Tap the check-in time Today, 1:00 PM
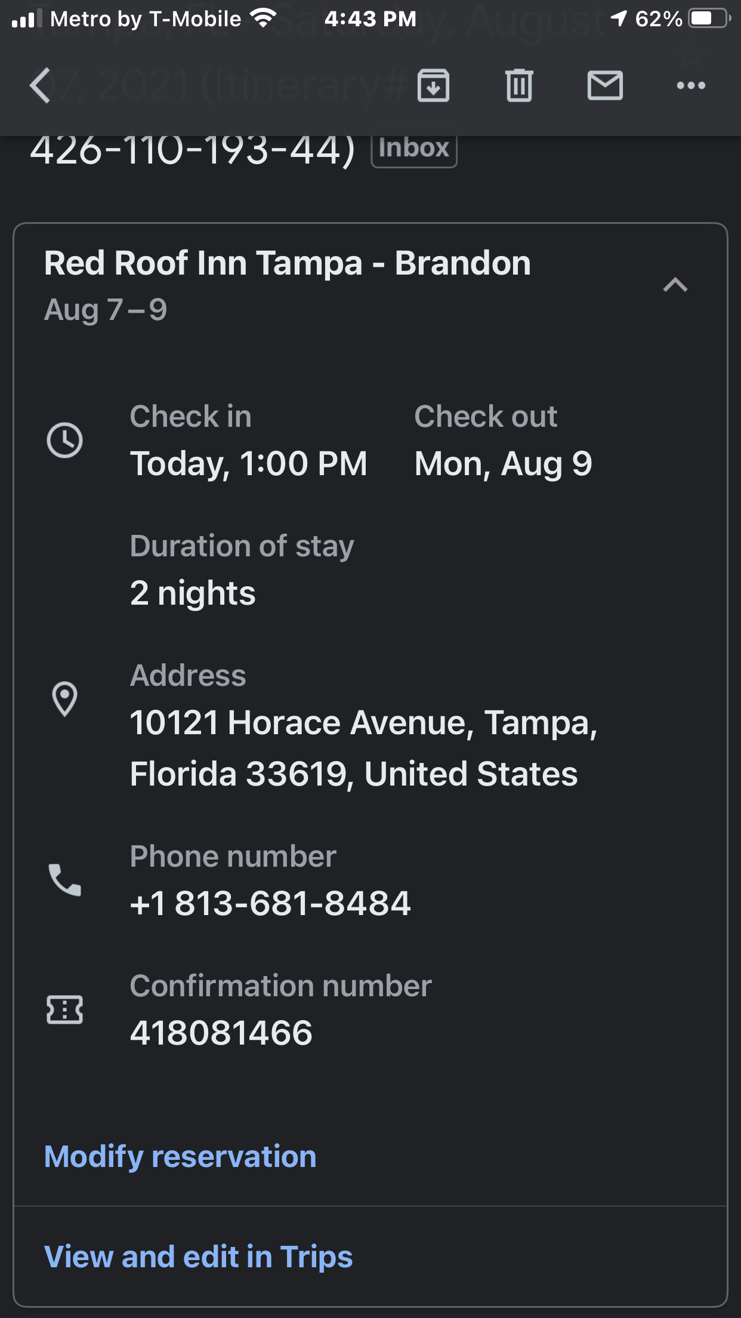This screenshot has height=1318, width=741. coord(249,464)
